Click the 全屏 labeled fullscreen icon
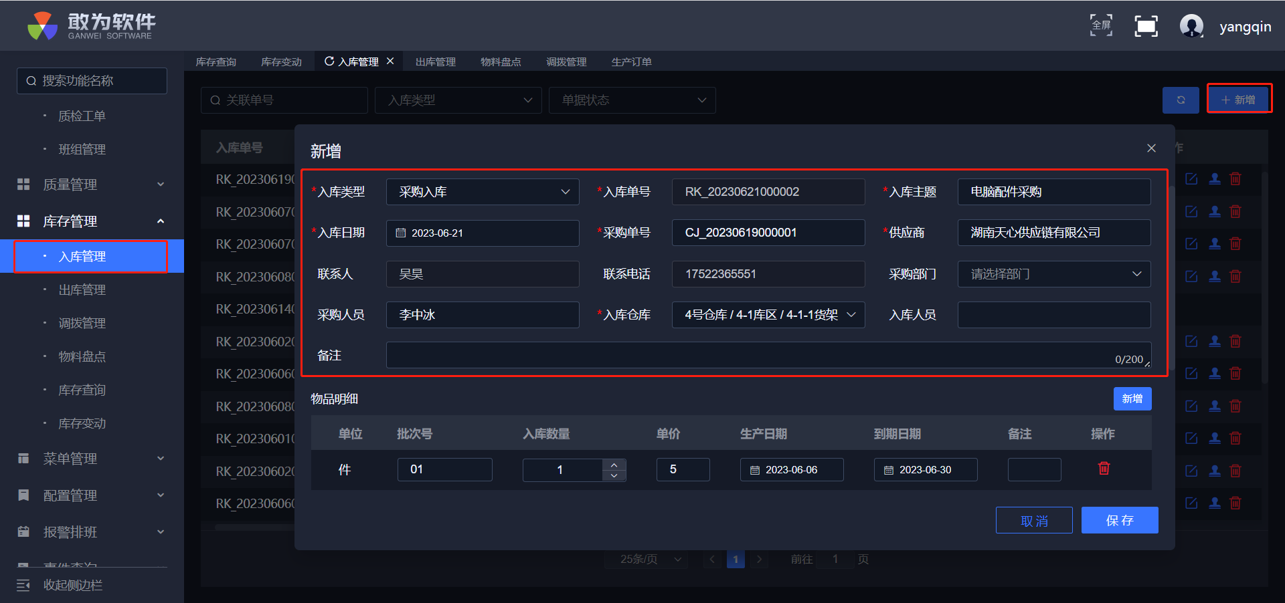The height and width of the screenshot is (603, 1285). tap(1101, 25)
